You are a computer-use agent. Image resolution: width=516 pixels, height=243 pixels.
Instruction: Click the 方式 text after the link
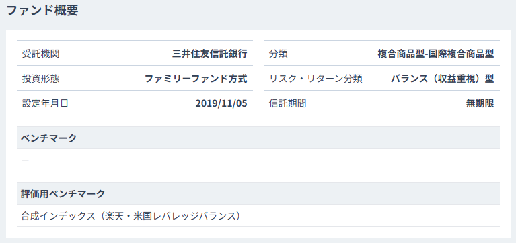(237, 79)
